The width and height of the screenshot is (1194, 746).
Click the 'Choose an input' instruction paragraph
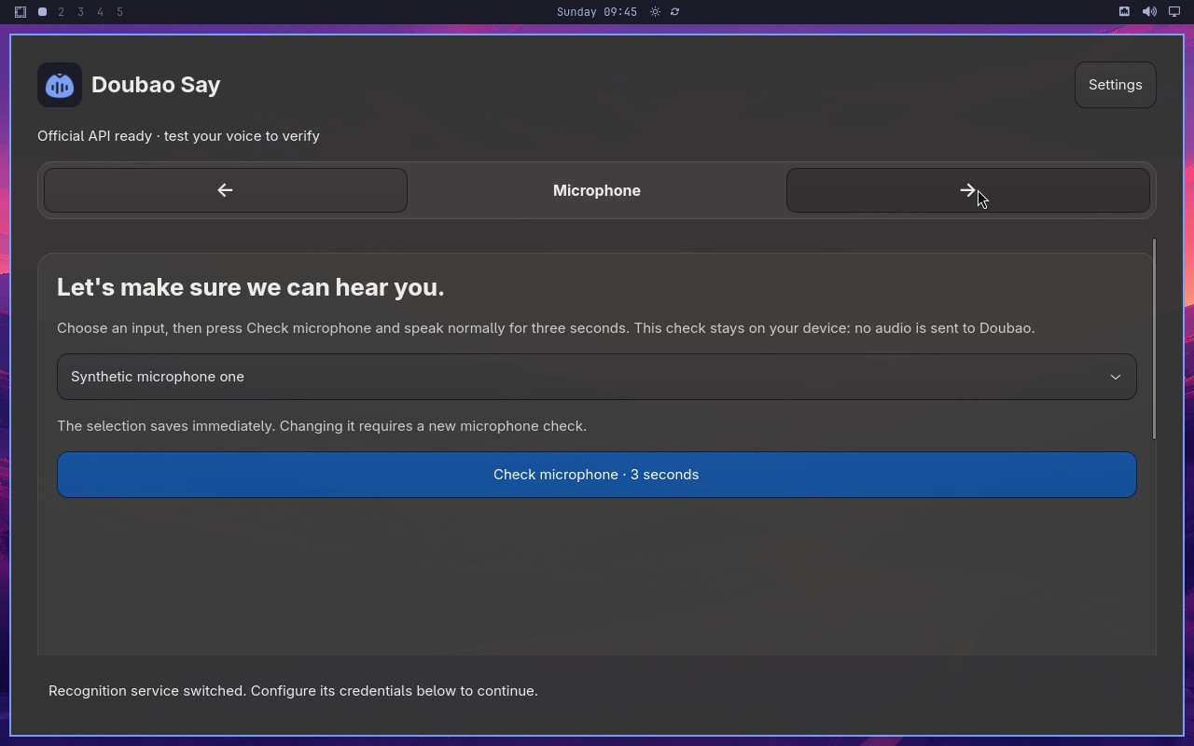coord(546,328)
